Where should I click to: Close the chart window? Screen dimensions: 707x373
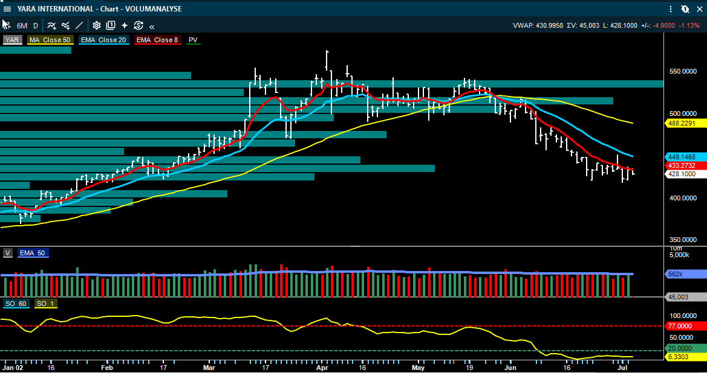[x=700, y=9]
